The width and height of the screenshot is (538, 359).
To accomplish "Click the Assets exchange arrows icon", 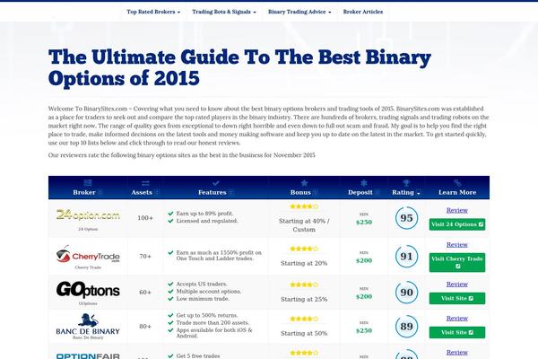I will click(x=145, y=183).
